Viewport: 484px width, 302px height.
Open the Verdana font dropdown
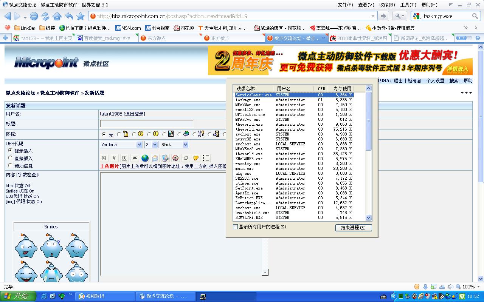(121, 145)
